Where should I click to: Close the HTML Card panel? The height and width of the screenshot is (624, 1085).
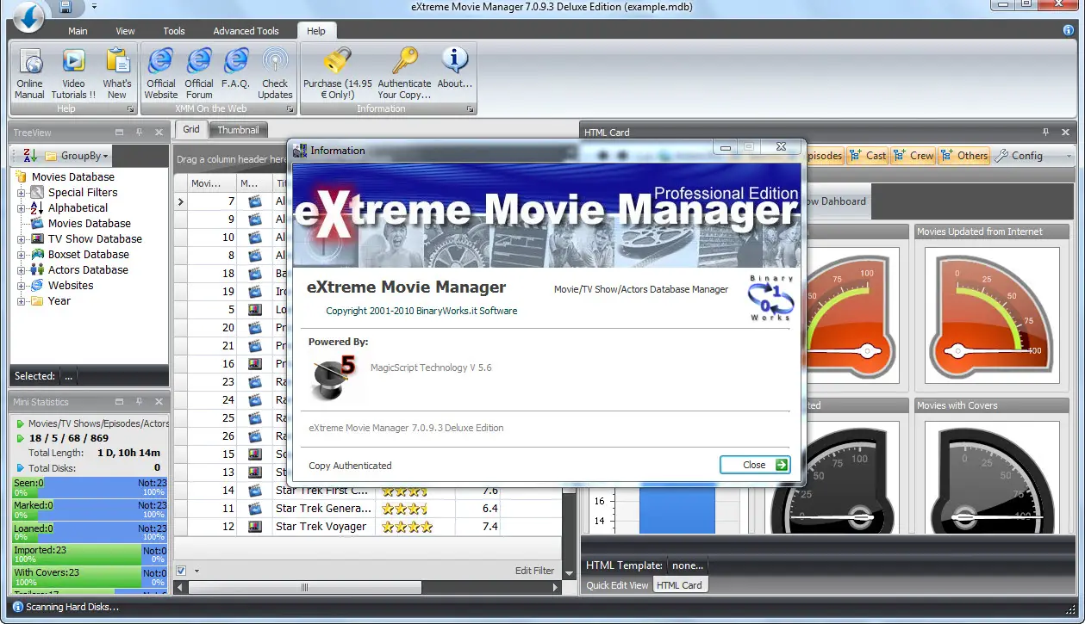1066,133
